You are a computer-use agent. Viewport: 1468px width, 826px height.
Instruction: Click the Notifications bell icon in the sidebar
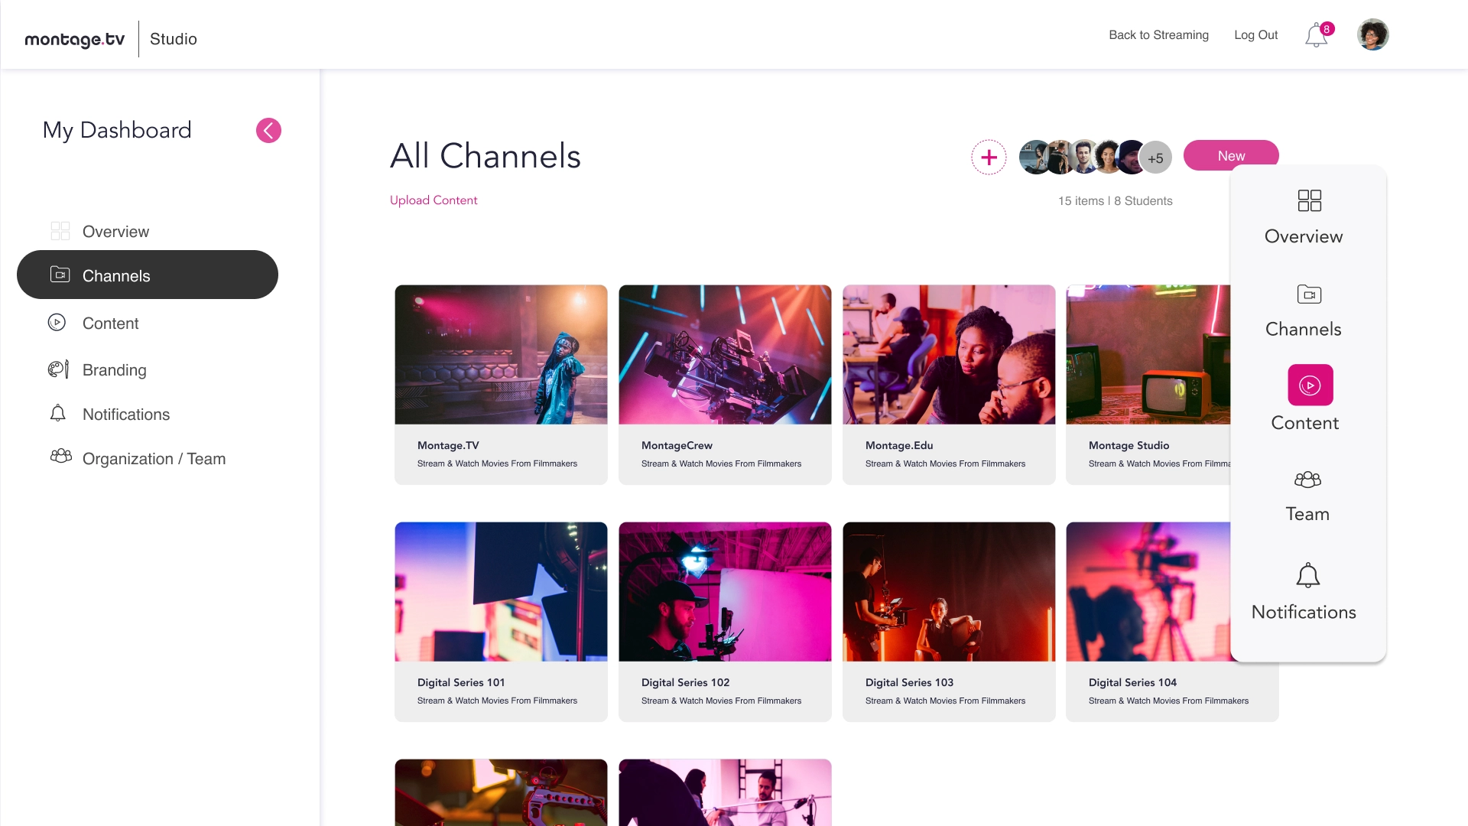click(x=57, y=413)
